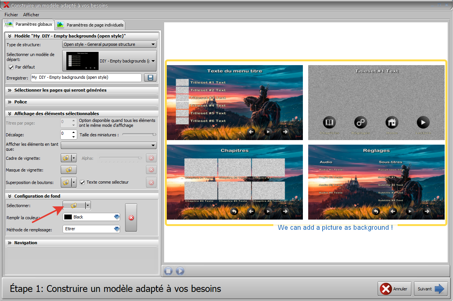Open the Fichier menu
The width and height of the screenshot is (453, 301).
coord(11,15)
